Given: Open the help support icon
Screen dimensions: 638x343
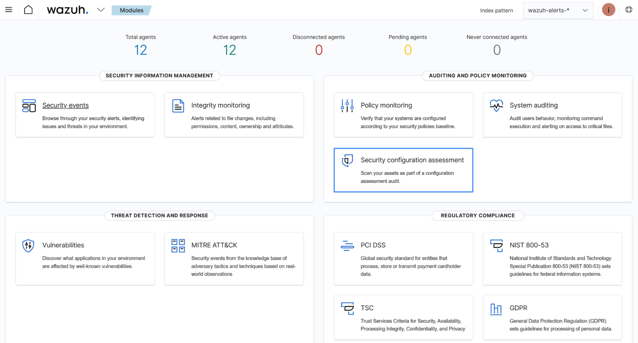Looking at the screenshot, I should coord(628,10).
